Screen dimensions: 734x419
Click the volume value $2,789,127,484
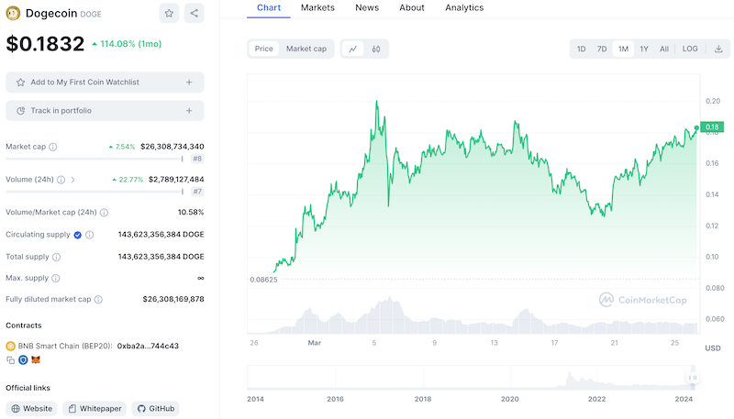tap(176, 180)
